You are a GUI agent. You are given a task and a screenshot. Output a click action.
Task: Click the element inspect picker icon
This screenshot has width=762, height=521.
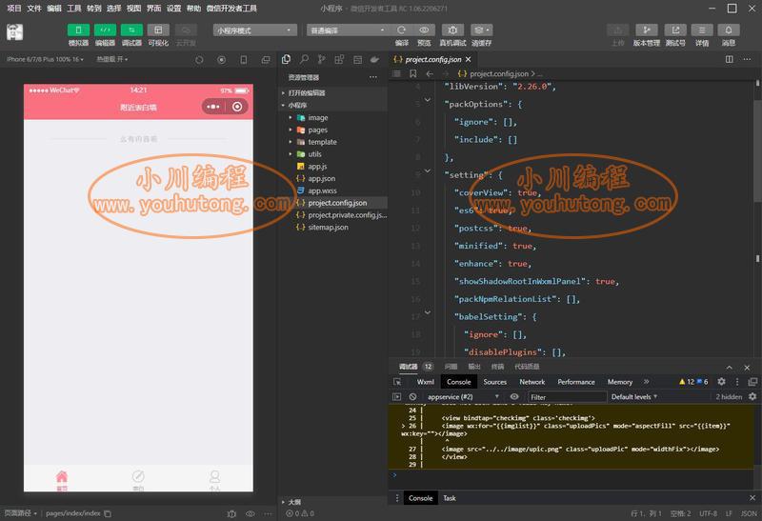point(397,382)
